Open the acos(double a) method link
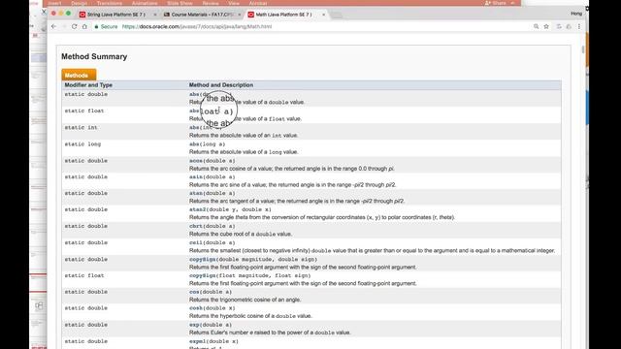Screen dimensions: 621x349 point(196,161)
